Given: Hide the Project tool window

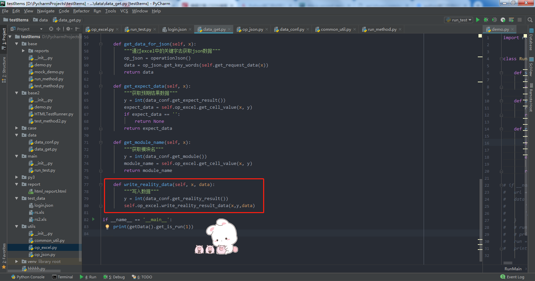Looking at the screenshot, I should (78, 29).
